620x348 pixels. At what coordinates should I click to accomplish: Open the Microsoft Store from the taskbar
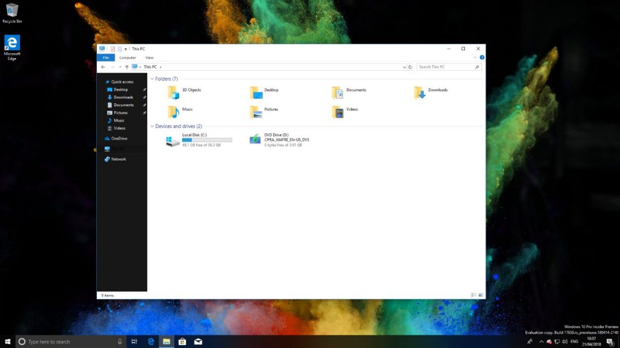(182, 341)
